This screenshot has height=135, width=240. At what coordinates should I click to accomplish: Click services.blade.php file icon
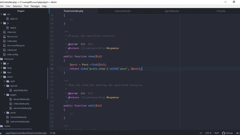tap(11, 108)
